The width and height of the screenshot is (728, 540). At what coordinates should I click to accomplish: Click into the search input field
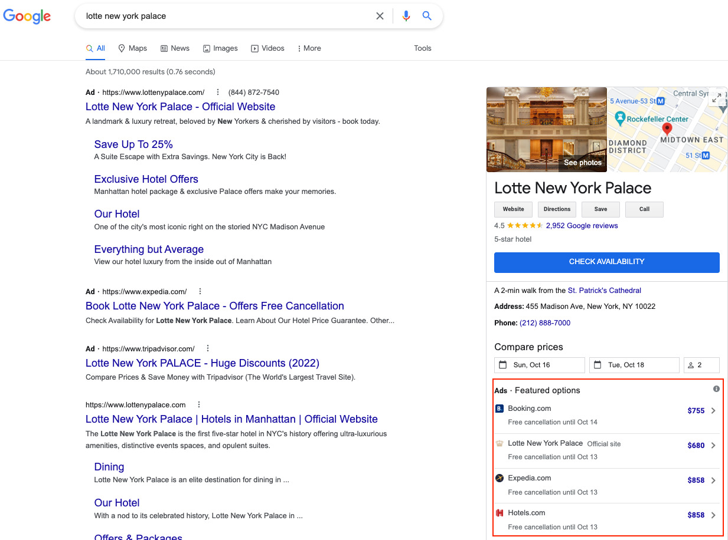224,17
